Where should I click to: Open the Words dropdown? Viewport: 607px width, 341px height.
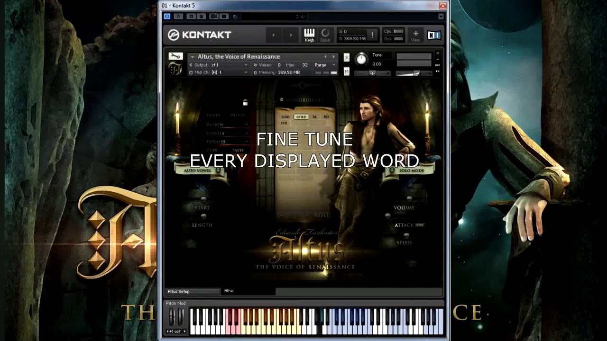227,125
